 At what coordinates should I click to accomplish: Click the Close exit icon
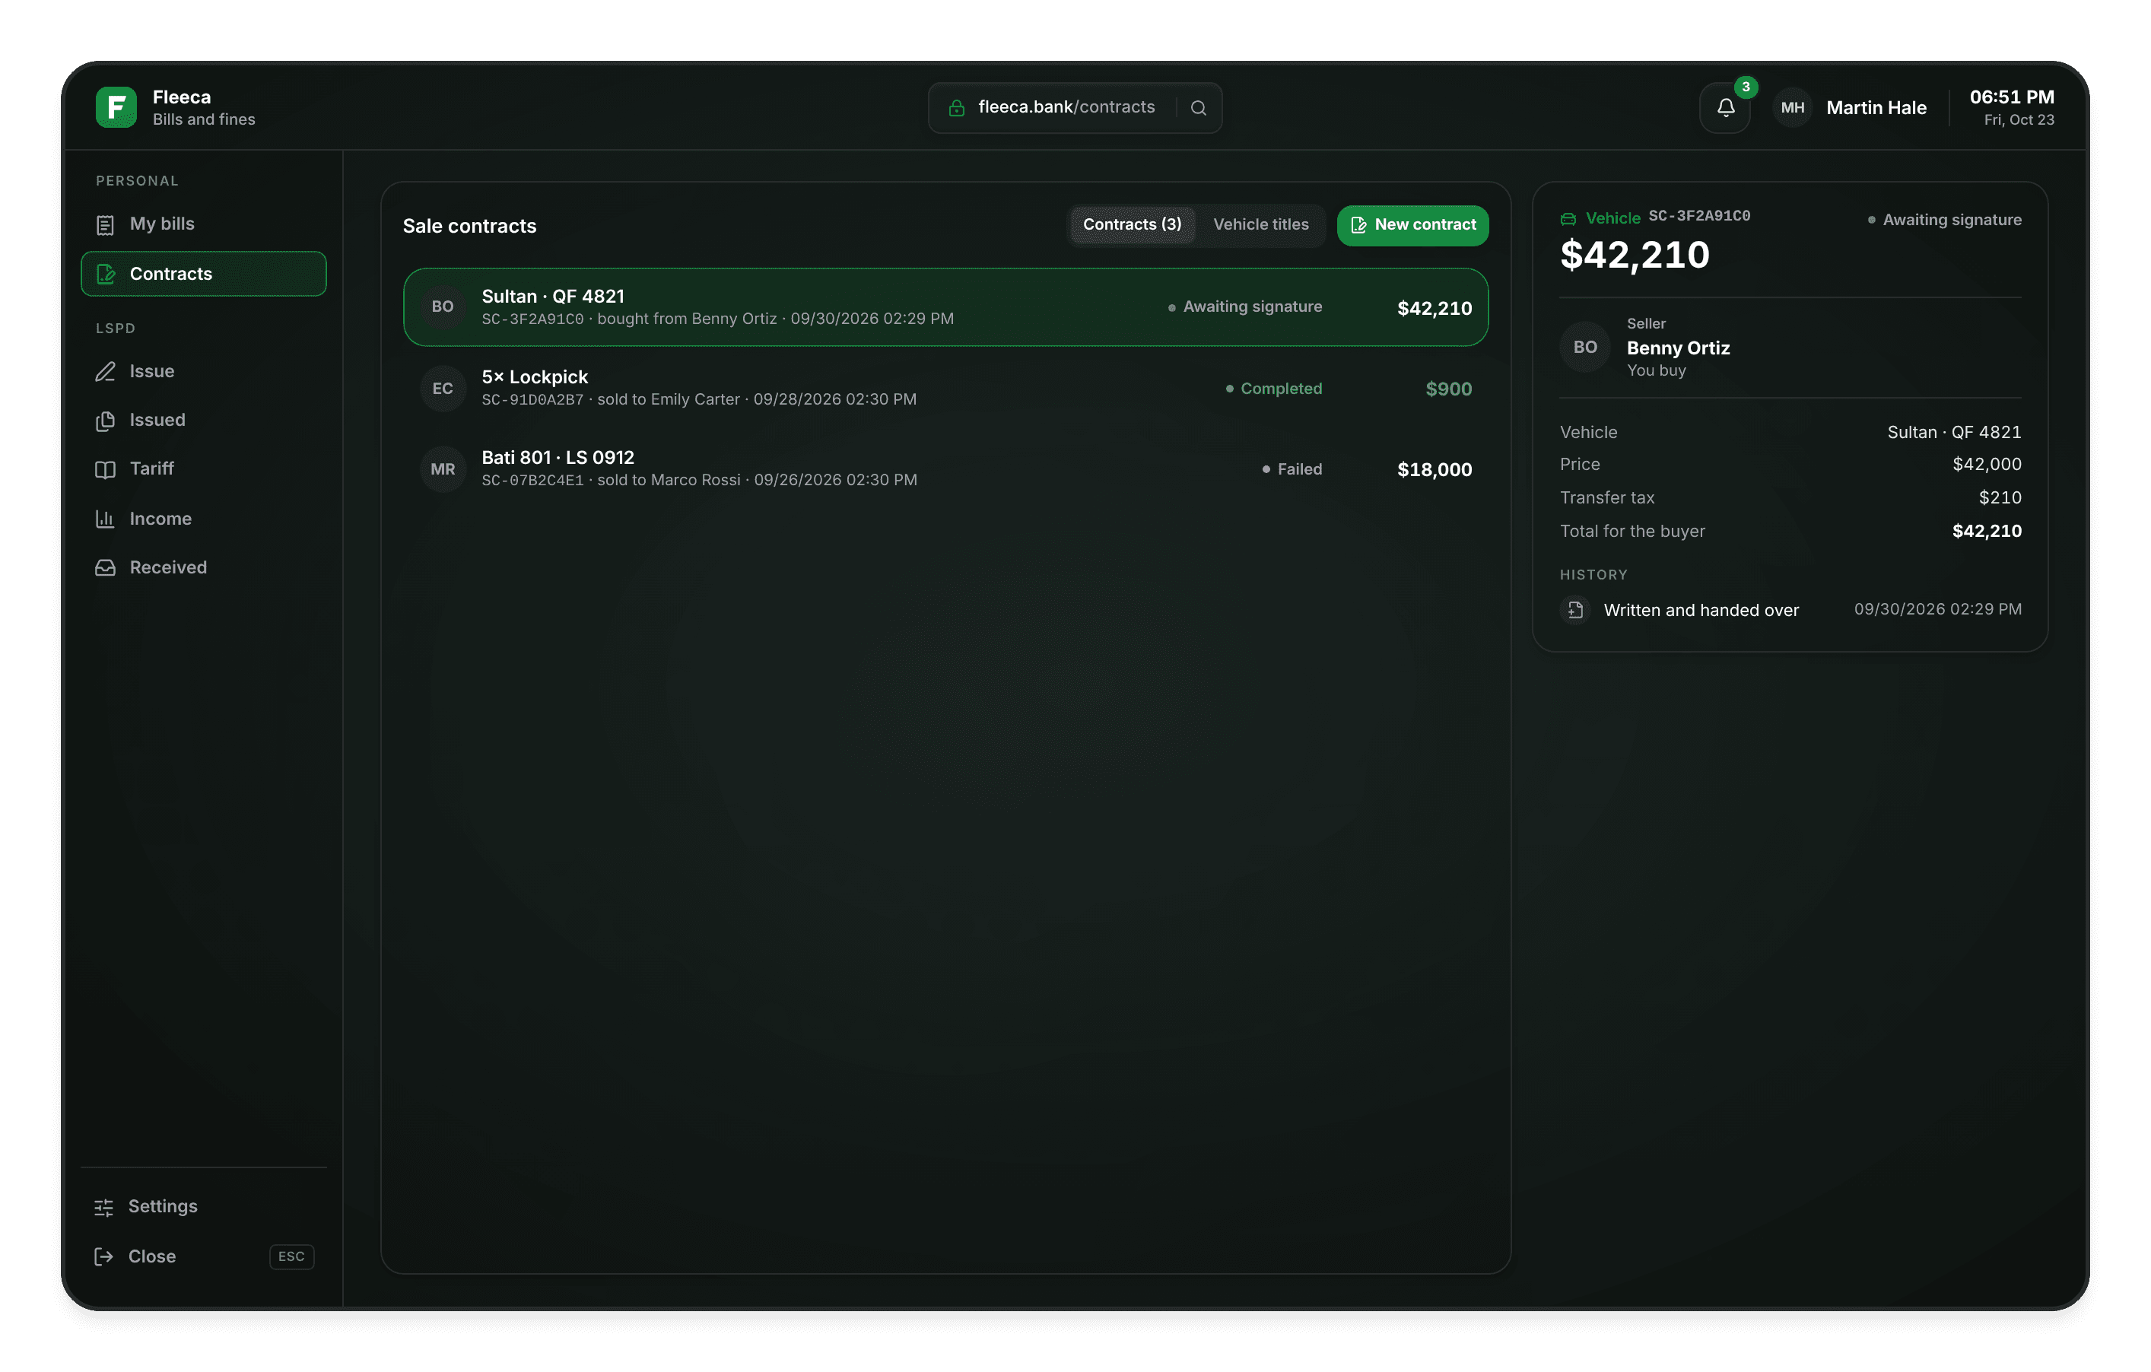[x=103, y=1256]
